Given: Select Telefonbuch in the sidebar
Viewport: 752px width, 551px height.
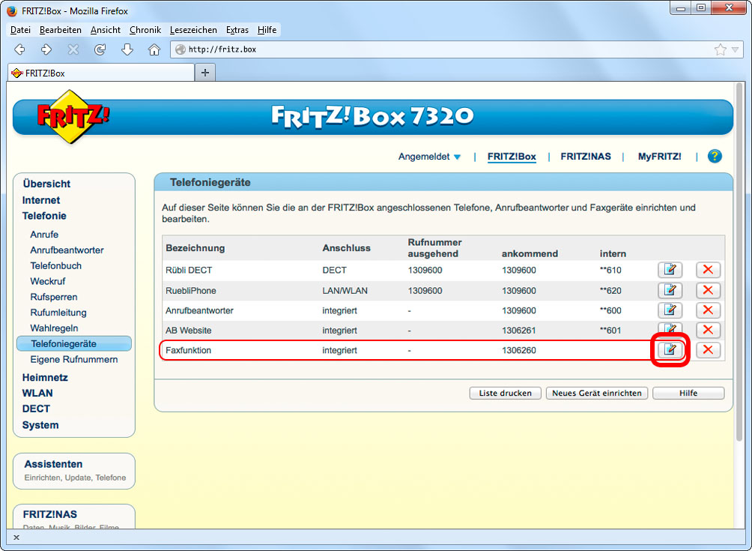Looking at the screenshot, I should 55,265.
